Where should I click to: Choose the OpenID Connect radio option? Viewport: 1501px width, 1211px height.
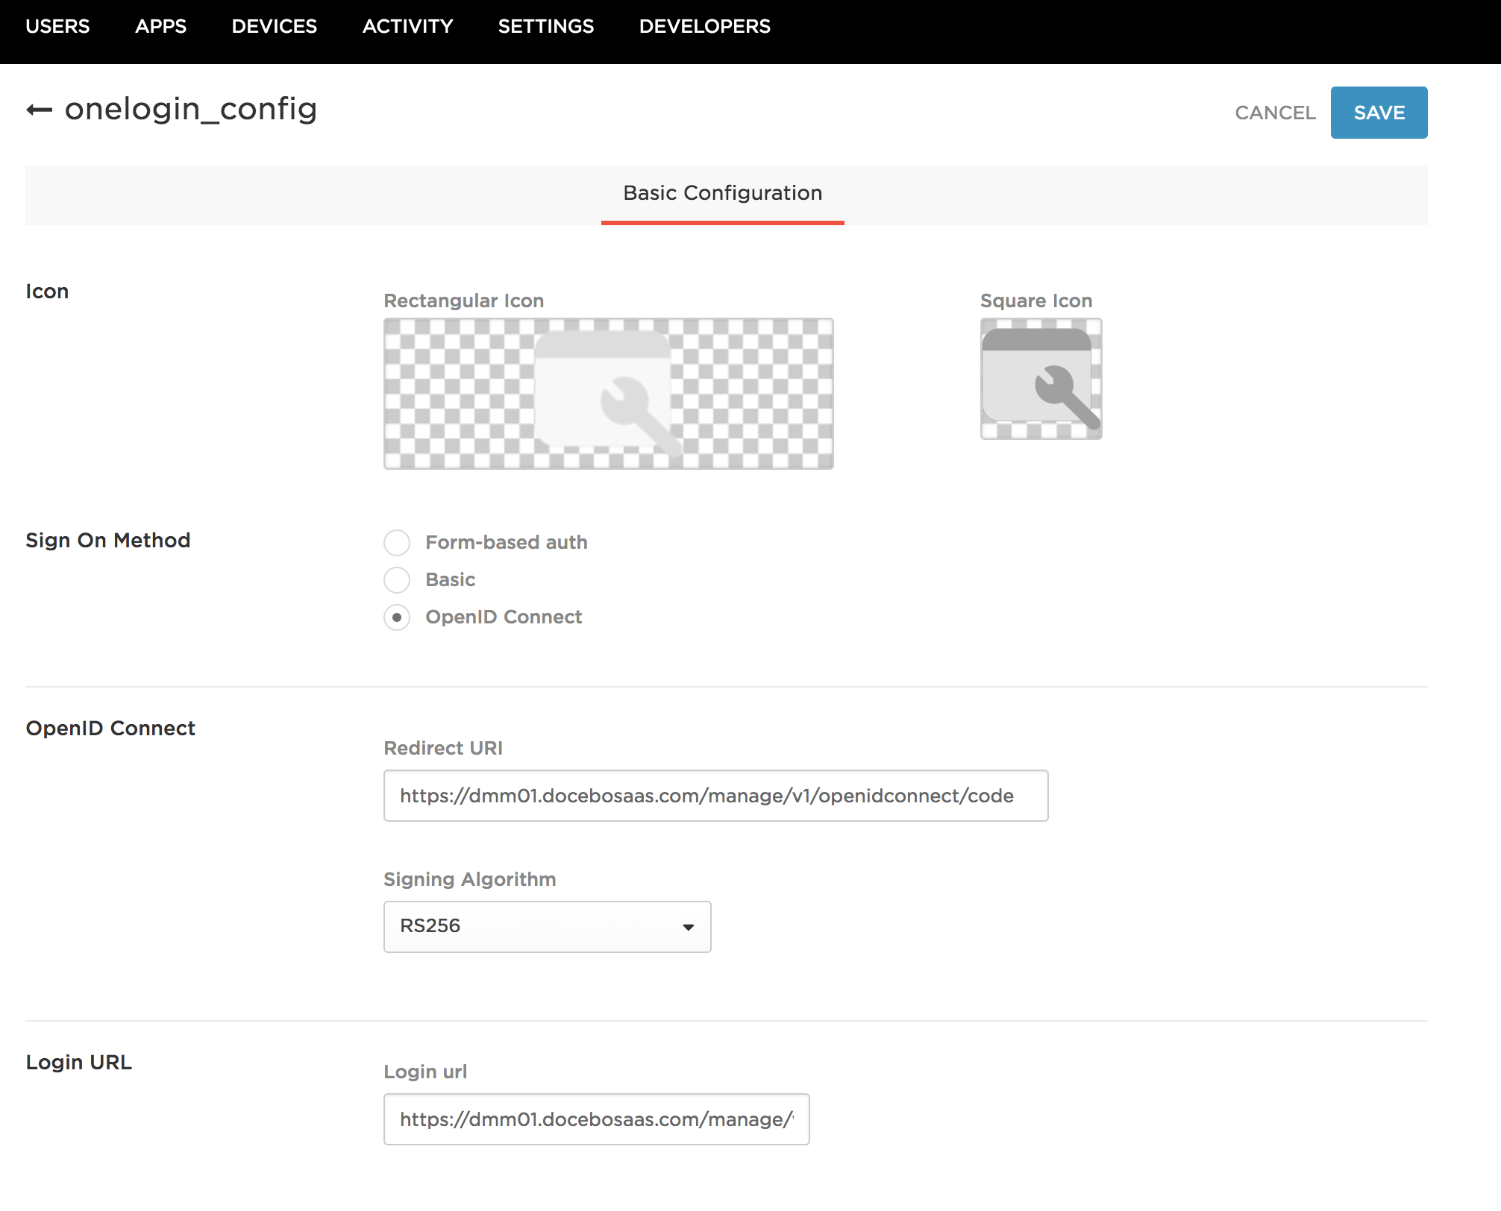tap(397, 617)
